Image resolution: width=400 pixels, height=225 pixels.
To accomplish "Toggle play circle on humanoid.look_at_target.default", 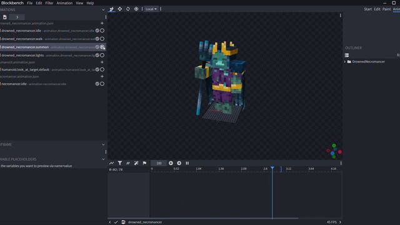I will point(102,69).
